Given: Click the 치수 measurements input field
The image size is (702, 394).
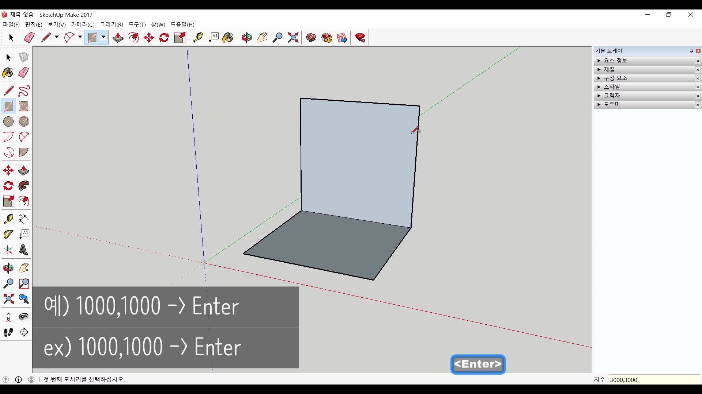Looking at the screenshot, I should (654, 380).
